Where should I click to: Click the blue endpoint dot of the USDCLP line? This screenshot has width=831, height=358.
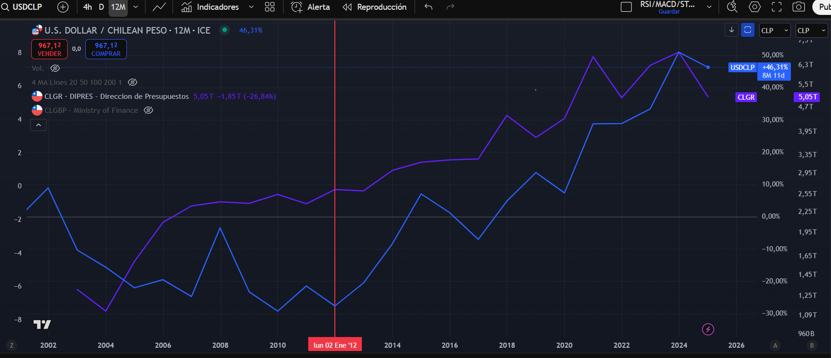[x=708, y=68]
